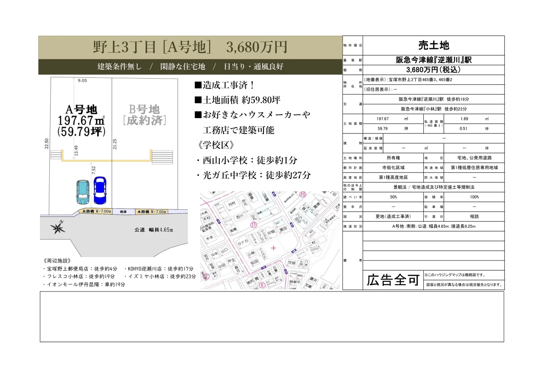Image resolution: width=544 pixels, height=385 pixels.
Task: Click the 22.50 dimension on plan
Action: pyautogui.click(x=47, y=144)
